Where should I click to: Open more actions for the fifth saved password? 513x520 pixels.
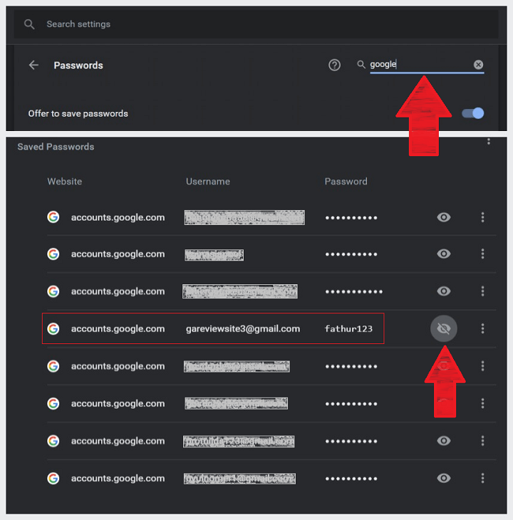482,366
